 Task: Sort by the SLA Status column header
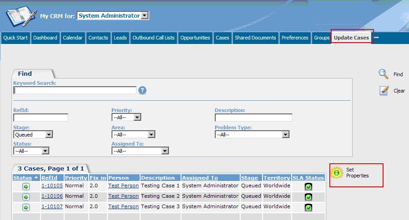pyautogui.click(x=308, y=178)
